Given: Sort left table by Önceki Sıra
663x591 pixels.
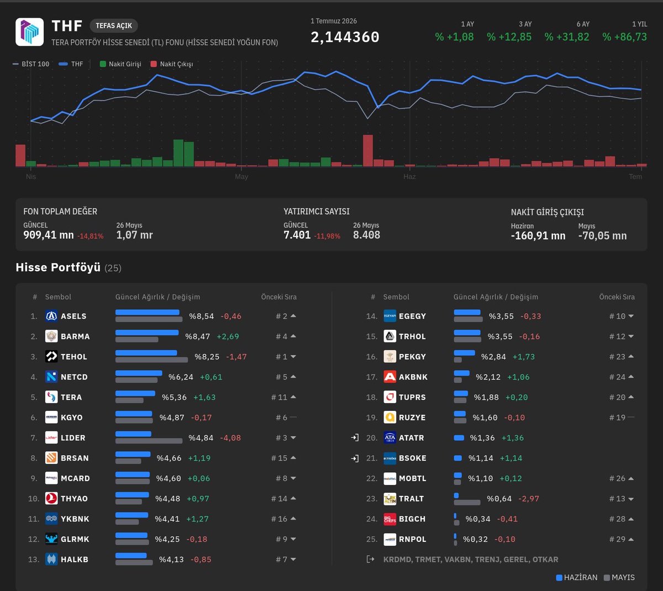Looking at the screenshot, I should pos(279,297).
